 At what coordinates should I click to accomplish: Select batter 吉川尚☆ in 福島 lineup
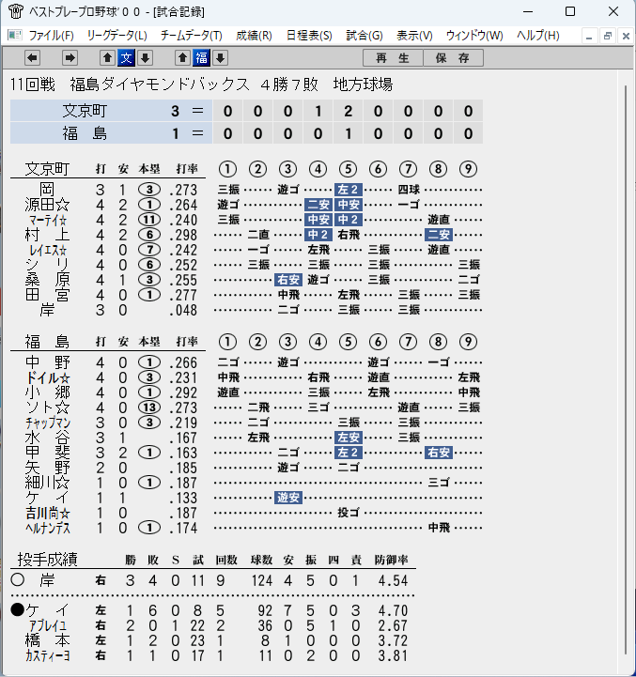point(47,513)
